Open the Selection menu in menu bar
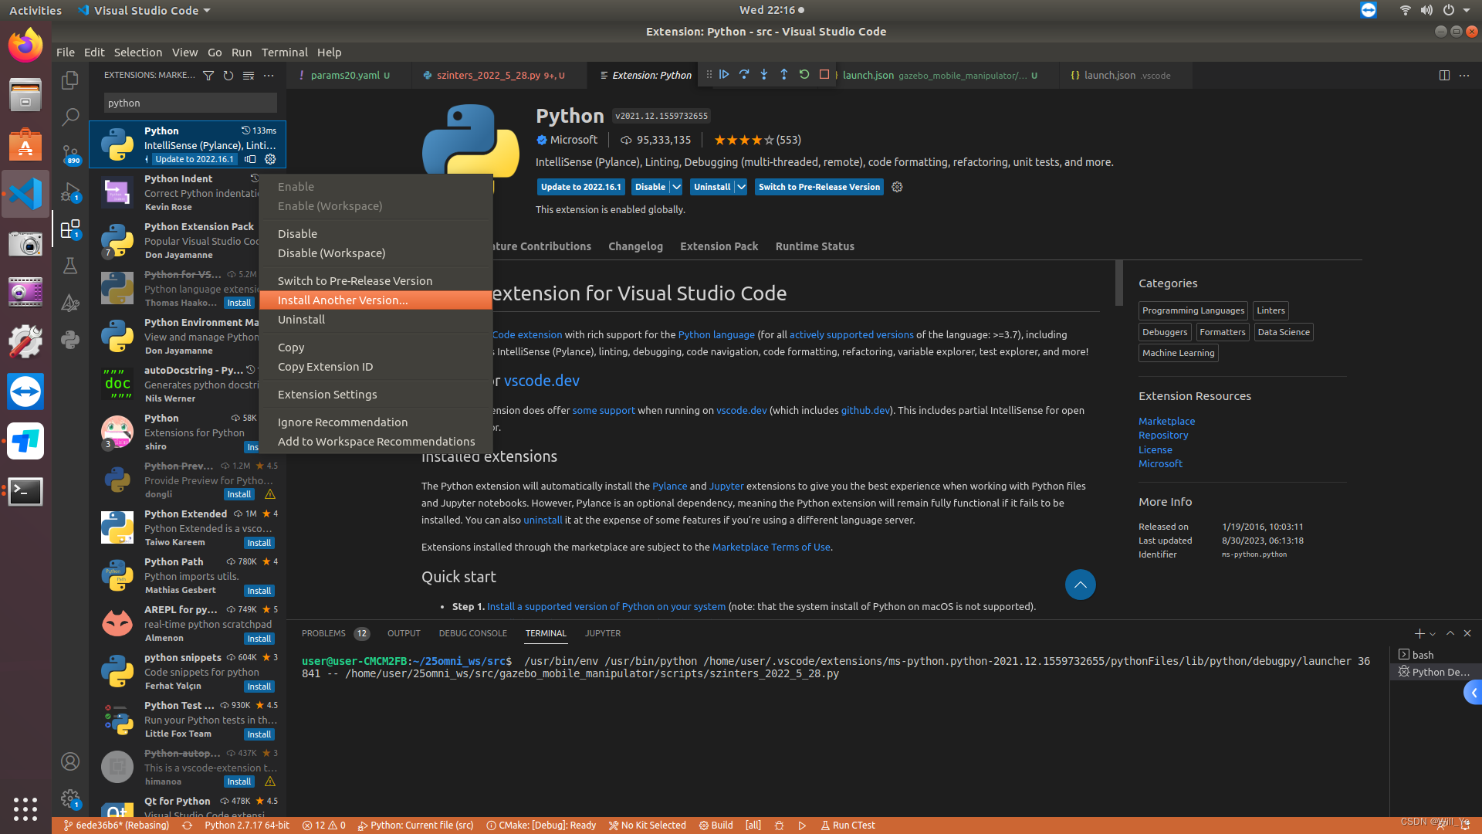The image size is (1482, 834). (138, 53)
